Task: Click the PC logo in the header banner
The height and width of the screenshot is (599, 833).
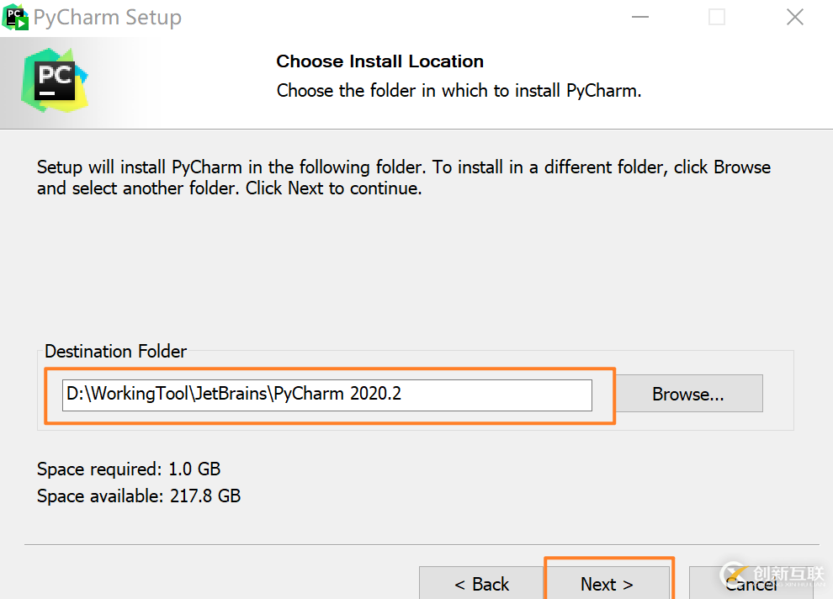Action: (x=53, y=79)
